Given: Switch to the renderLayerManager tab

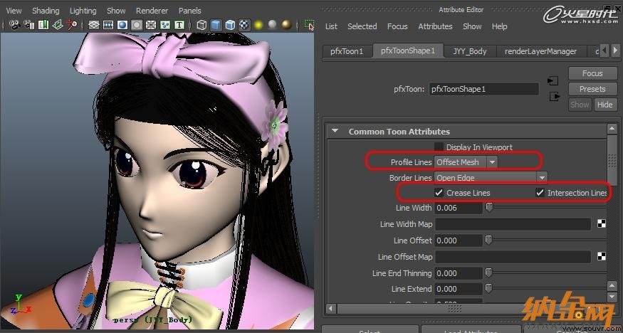Looking at the screenshot, I should (540, 51).
